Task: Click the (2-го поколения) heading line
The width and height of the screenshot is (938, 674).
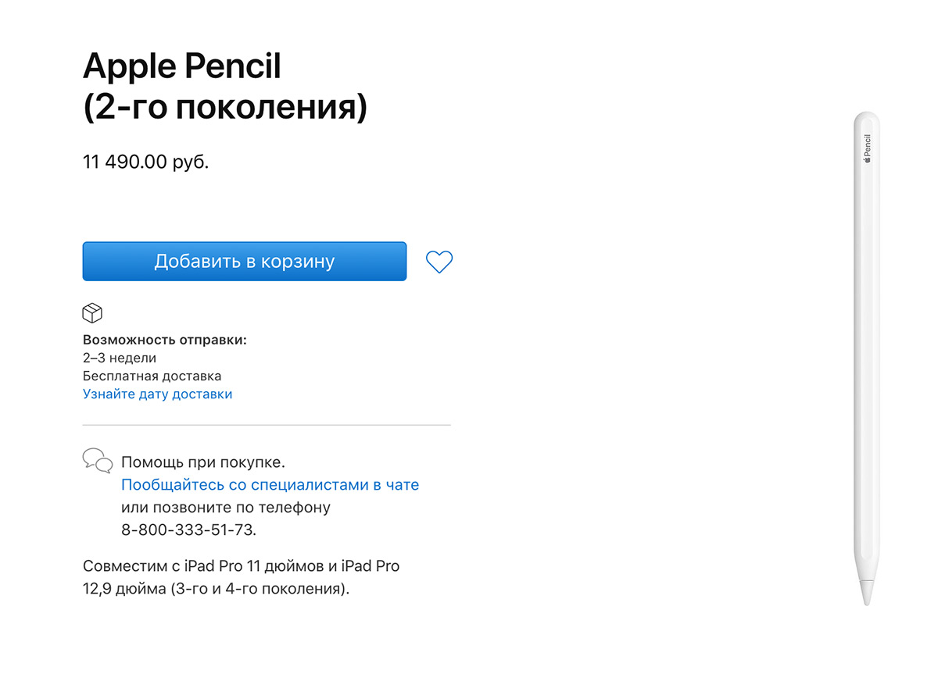Action: tap(225, 109)
